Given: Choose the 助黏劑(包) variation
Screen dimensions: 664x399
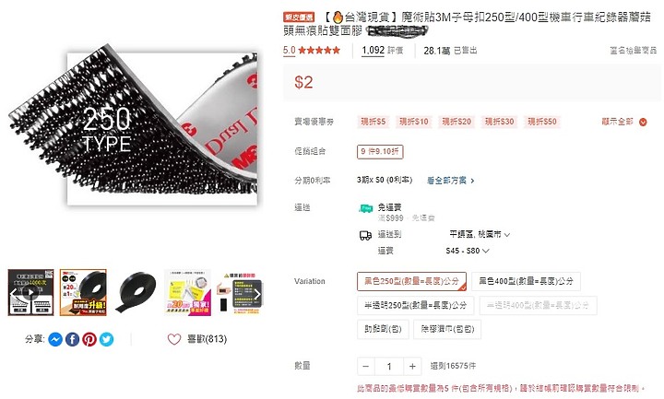Looking at the screenshot, I should tap(383, 329).
